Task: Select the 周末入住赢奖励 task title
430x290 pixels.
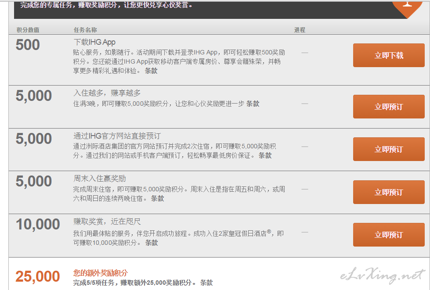Action: coord(100,179)
